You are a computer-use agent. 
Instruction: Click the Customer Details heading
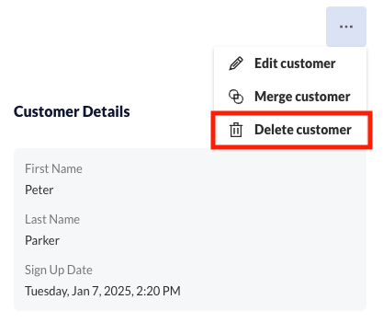click(72, 111)
